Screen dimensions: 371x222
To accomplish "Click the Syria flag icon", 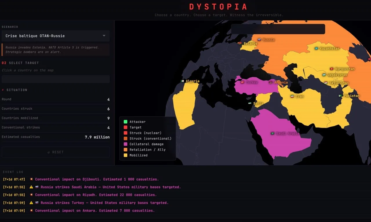I will [x=250, y=103].
